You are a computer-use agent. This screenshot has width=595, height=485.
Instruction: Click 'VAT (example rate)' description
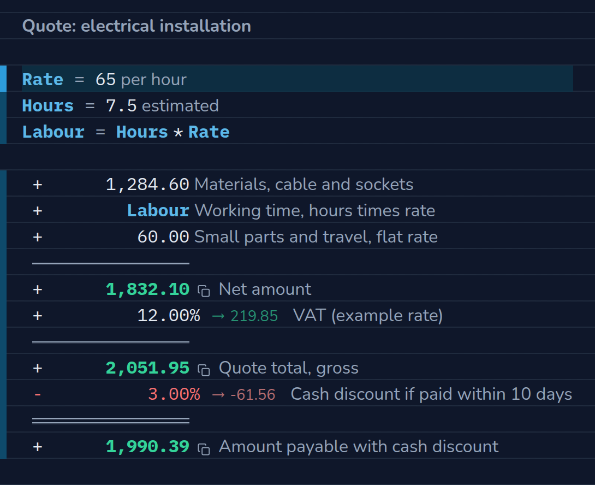click(x=368, y=316)
